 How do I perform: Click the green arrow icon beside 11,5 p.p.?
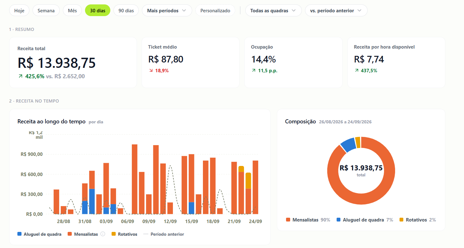coord(254,71)
